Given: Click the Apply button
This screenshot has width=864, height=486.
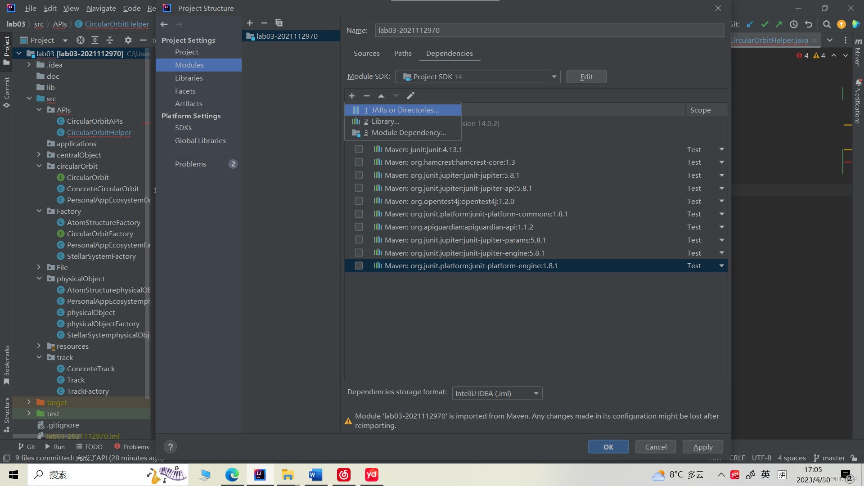Looking at the screenshot, I should tap(702, 447).
